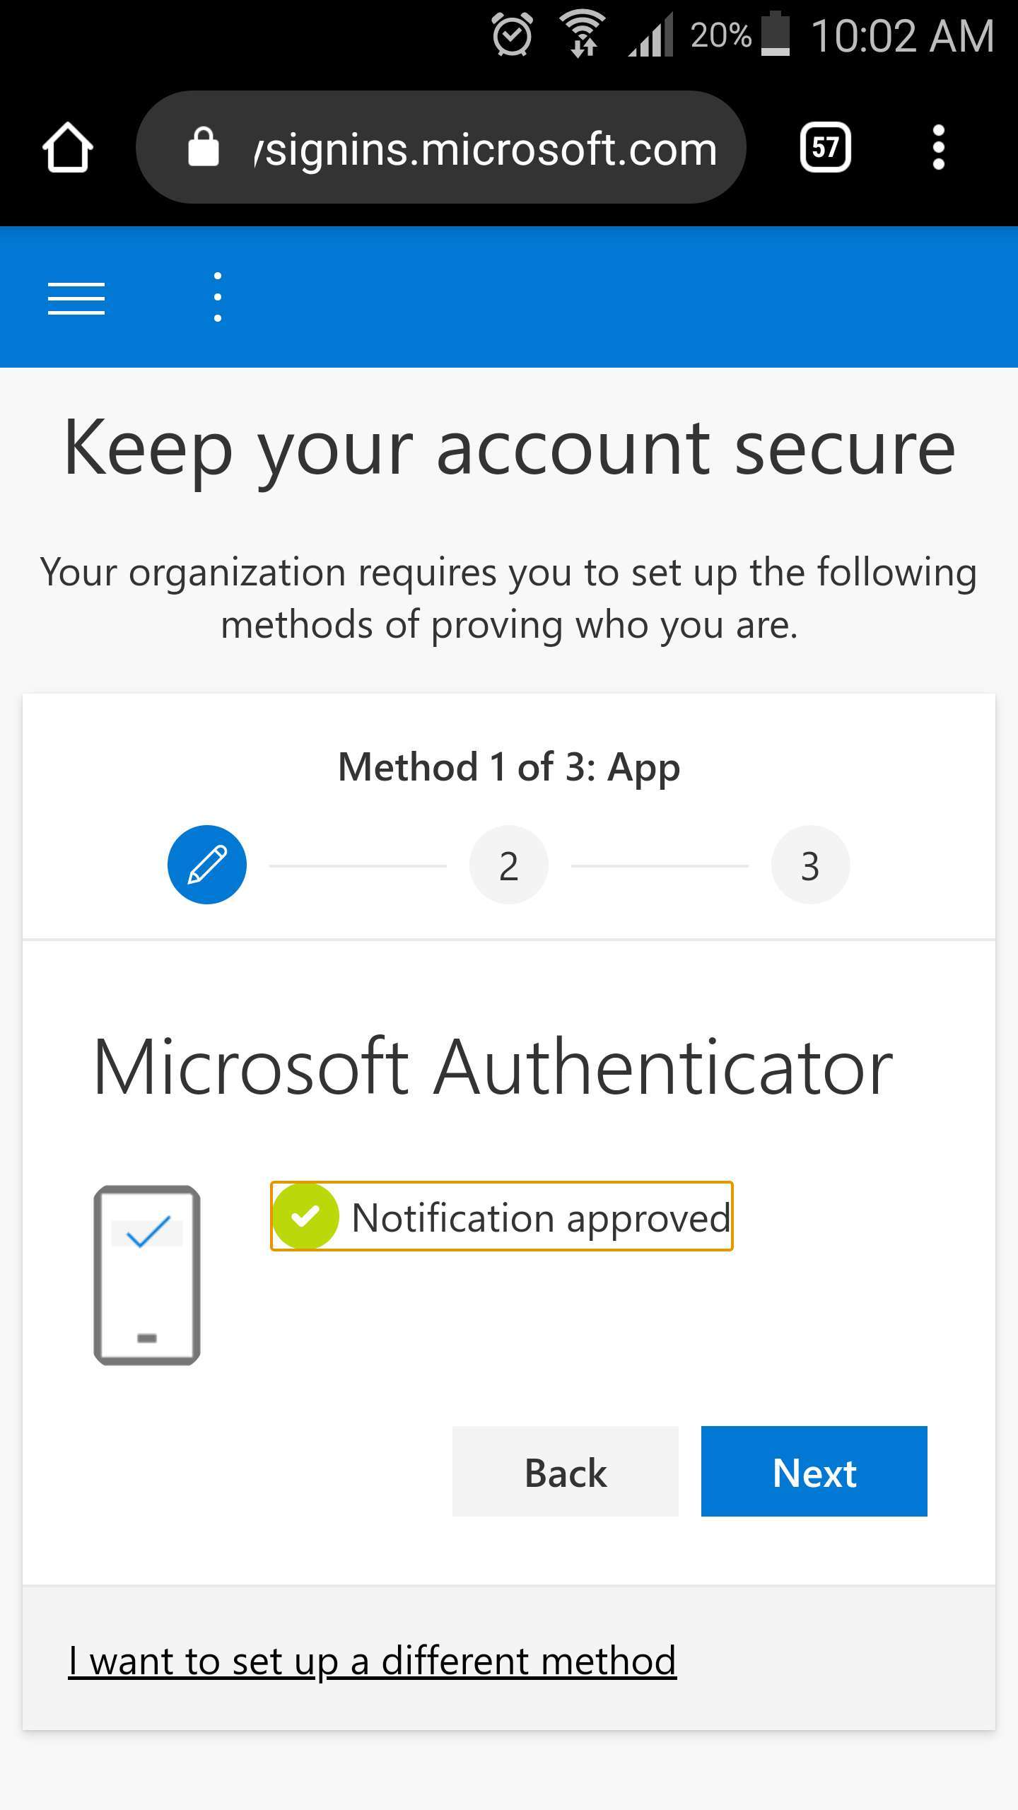Open the page's vertical three-dot menu
1018x1810 pixels.
[x=218, y=297]
